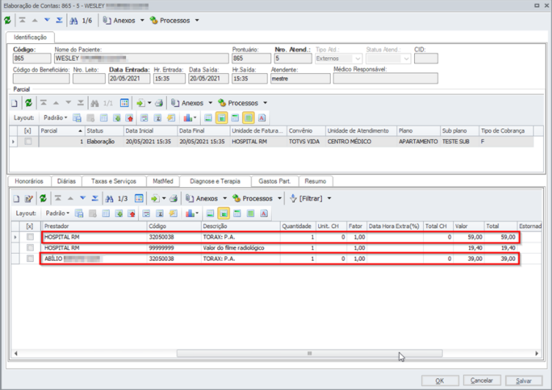Switch to the Resumo tab
This screenshot has width=552, height=390.
pyautogui.click(x=315, y=181)
